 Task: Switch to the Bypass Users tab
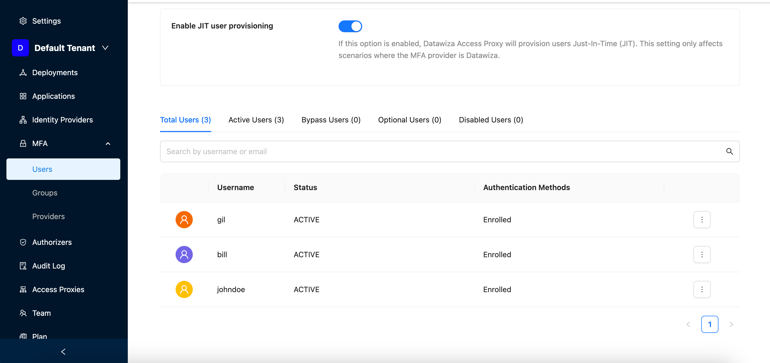(x=331, y=119)
